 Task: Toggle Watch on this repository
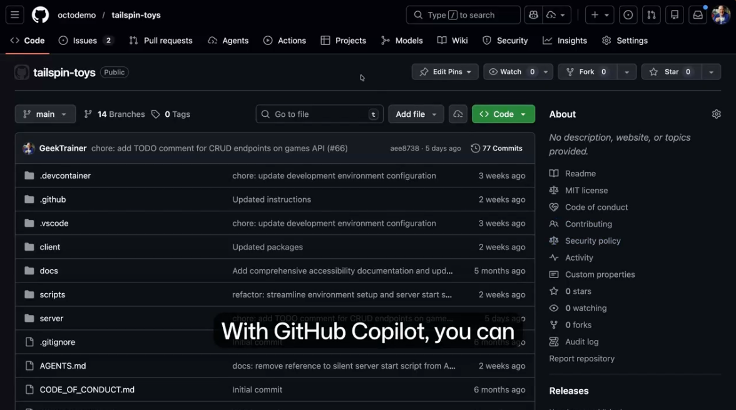pyautogui.click(x=512, y=72)
